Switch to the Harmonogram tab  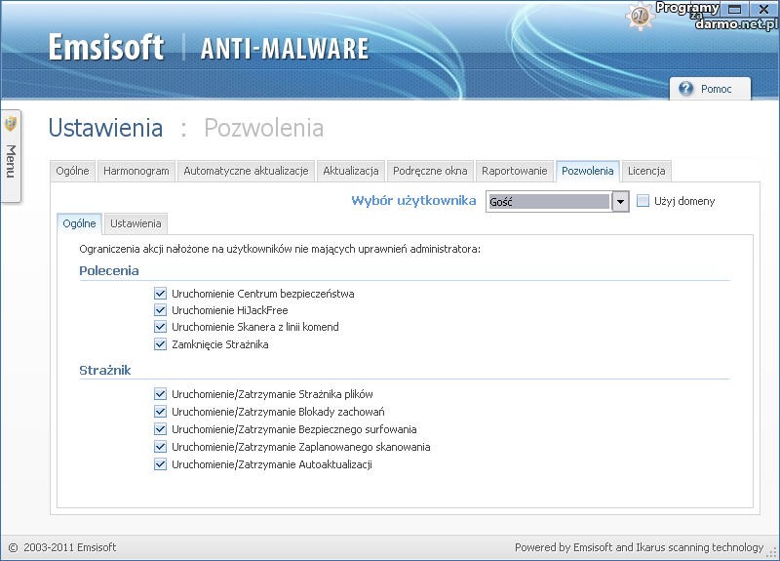136,171
